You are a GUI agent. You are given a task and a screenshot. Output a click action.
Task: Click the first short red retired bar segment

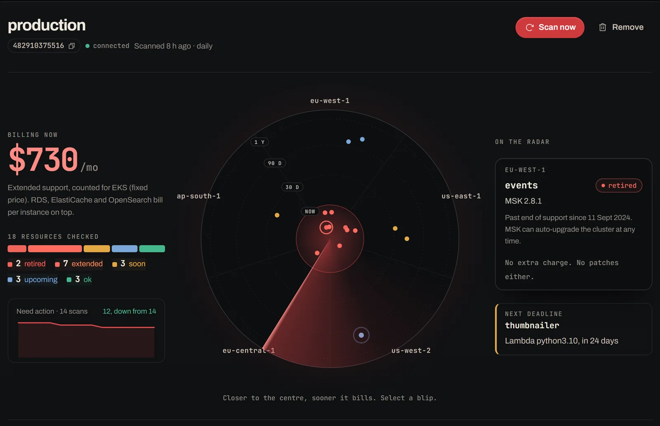pos(17,249)
